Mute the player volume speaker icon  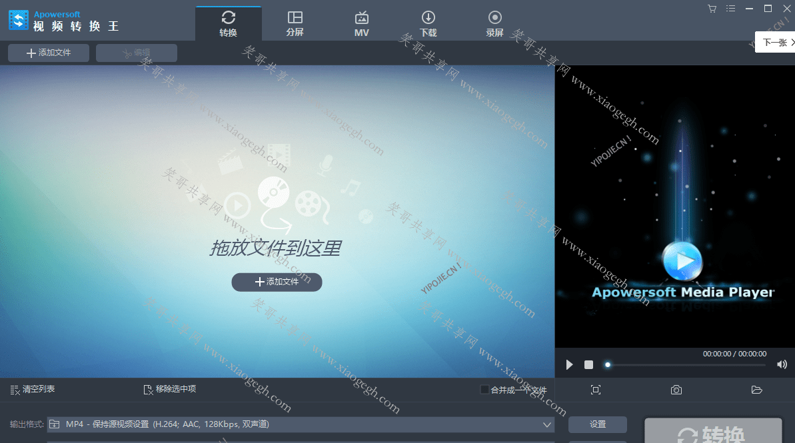(782, 364)
